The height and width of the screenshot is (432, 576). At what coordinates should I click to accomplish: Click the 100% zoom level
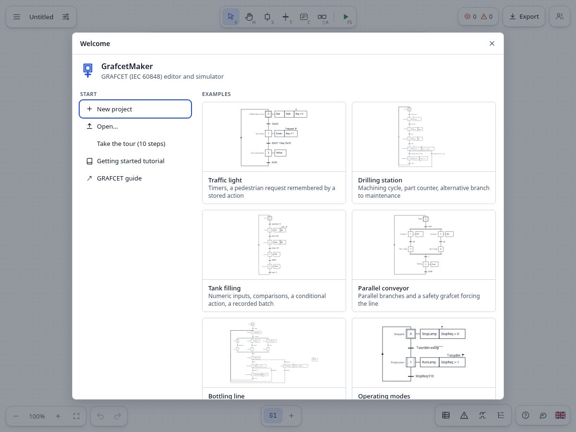37,416
